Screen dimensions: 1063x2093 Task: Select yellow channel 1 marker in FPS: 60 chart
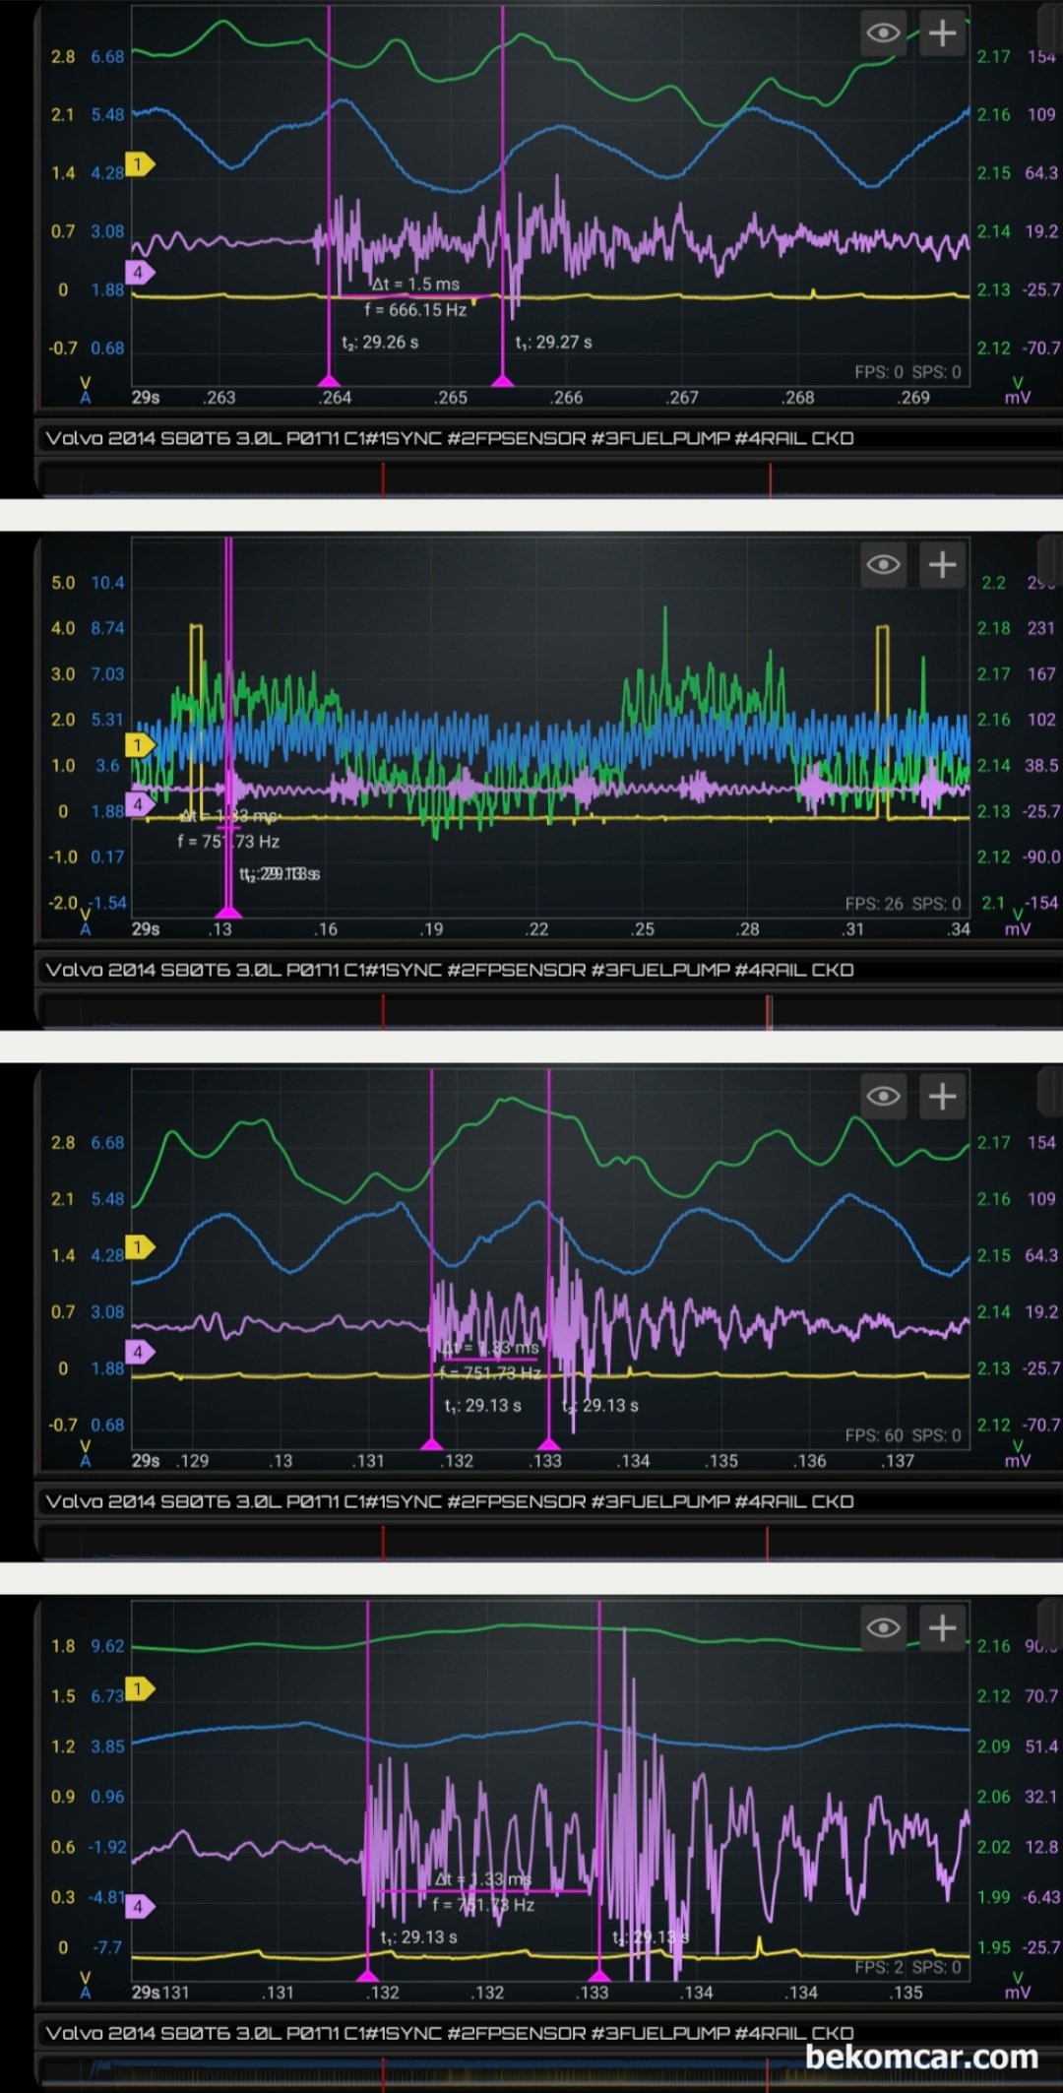[x=139, y=1247]
